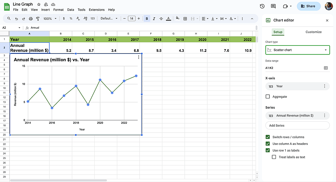Open the chart's three-dot options menu
Image resolution: width=336 pixels, height=182 pixels.
pos(139,57)
